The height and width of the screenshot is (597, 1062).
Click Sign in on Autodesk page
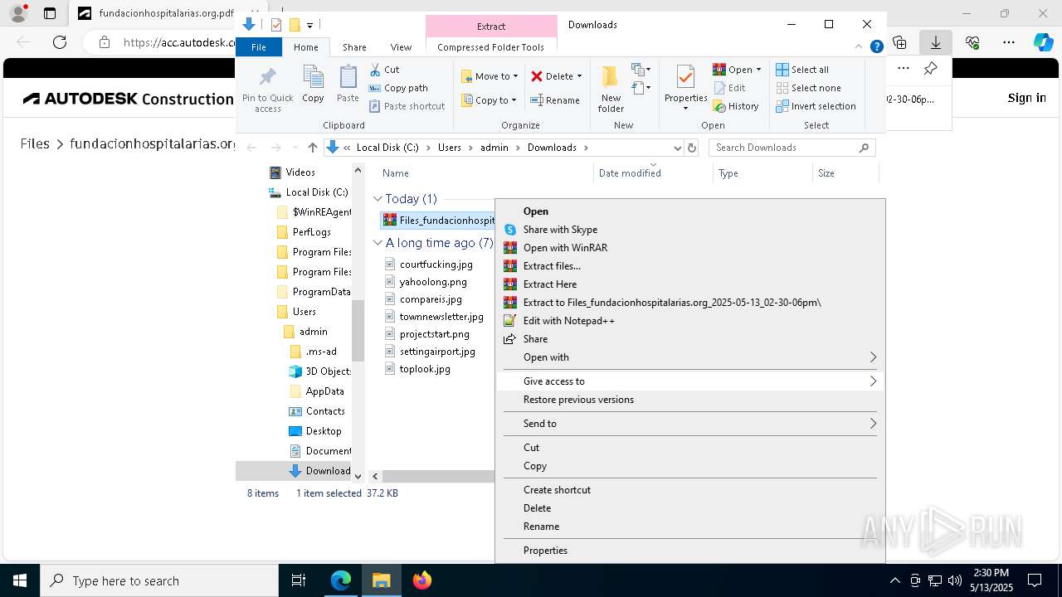click(1026, 98)
